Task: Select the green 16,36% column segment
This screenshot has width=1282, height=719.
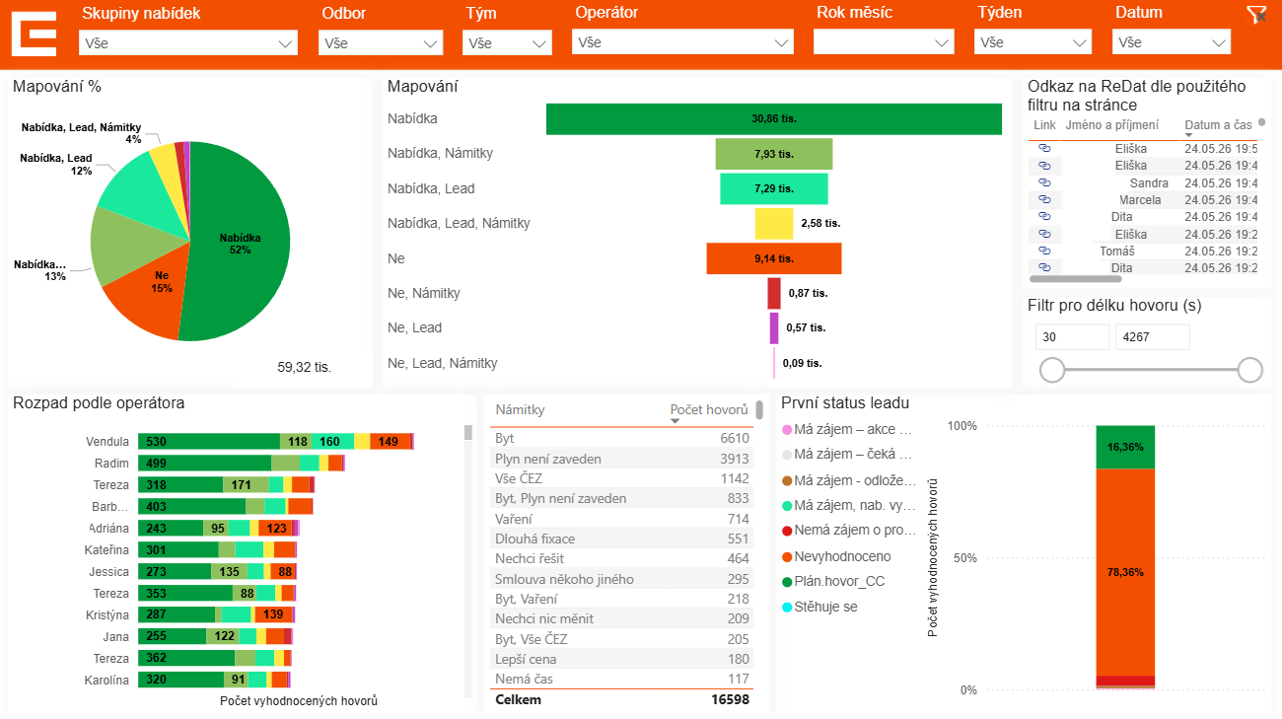Action: (1125, 448)
